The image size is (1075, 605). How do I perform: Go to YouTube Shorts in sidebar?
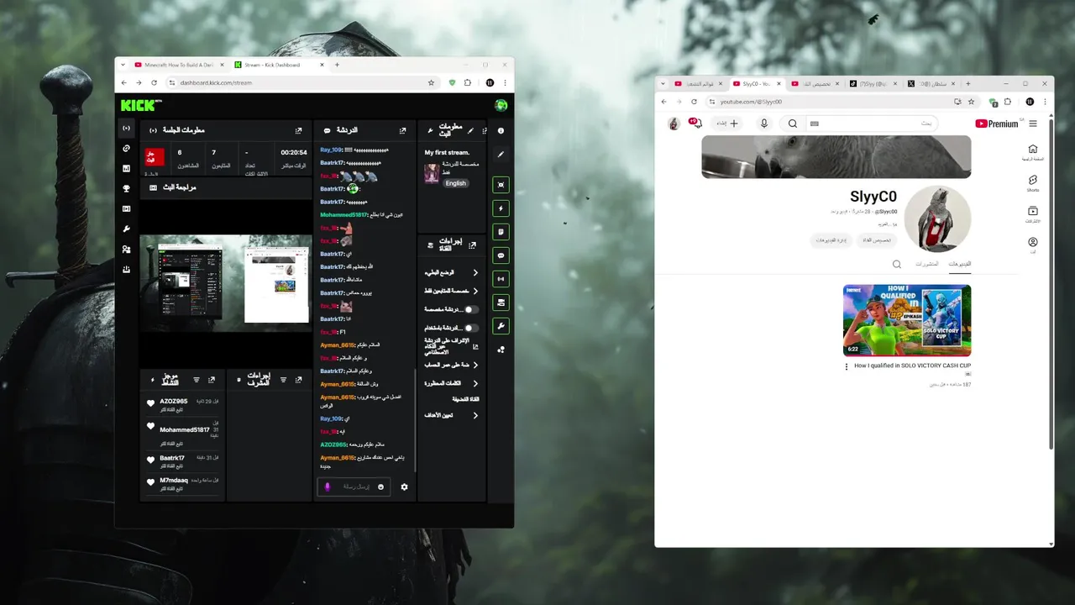pos(1033,182)
